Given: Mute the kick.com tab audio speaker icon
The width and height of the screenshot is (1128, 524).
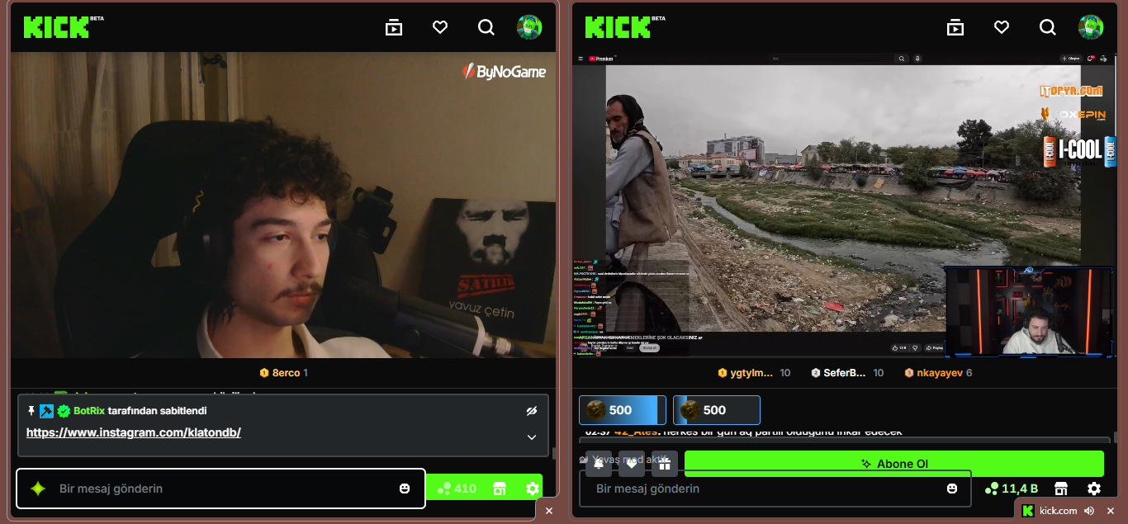Looking at the screenshot, I should tap(1089, 511).
